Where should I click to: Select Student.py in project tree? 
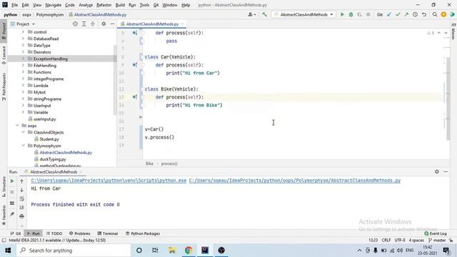[x=49, y=139]
